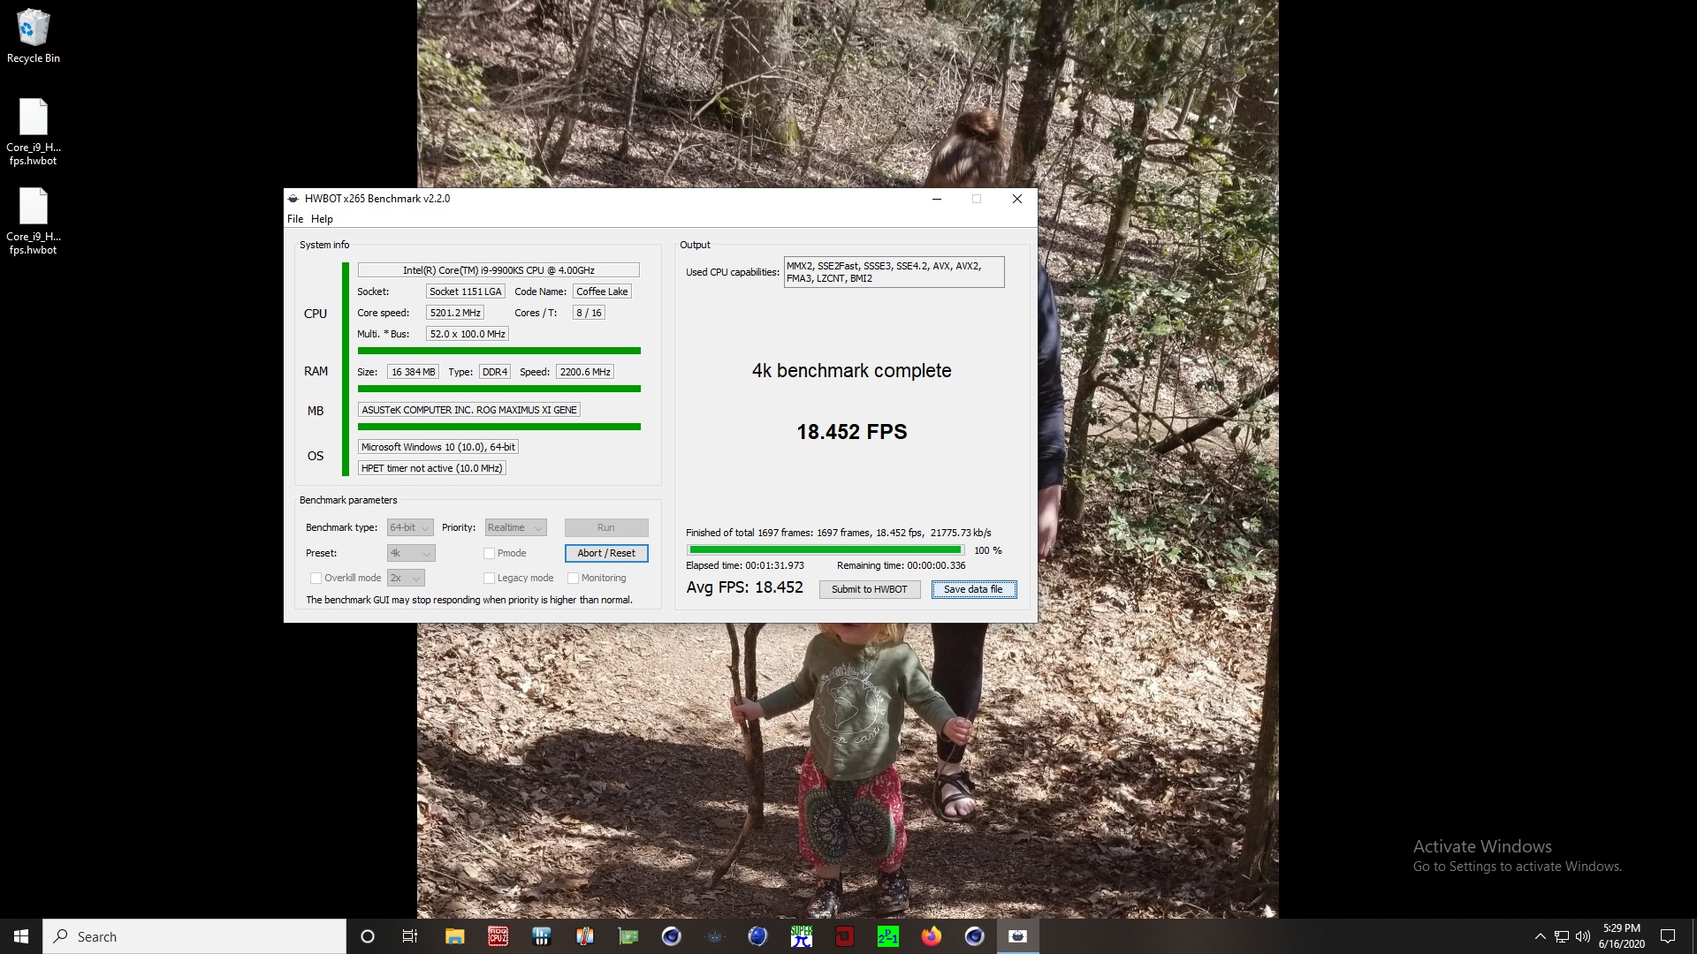Click the Core speed 5201.2 MHz value
Image resolution: width=1697 pixels, height=954 pixels.
pos(455,313)
